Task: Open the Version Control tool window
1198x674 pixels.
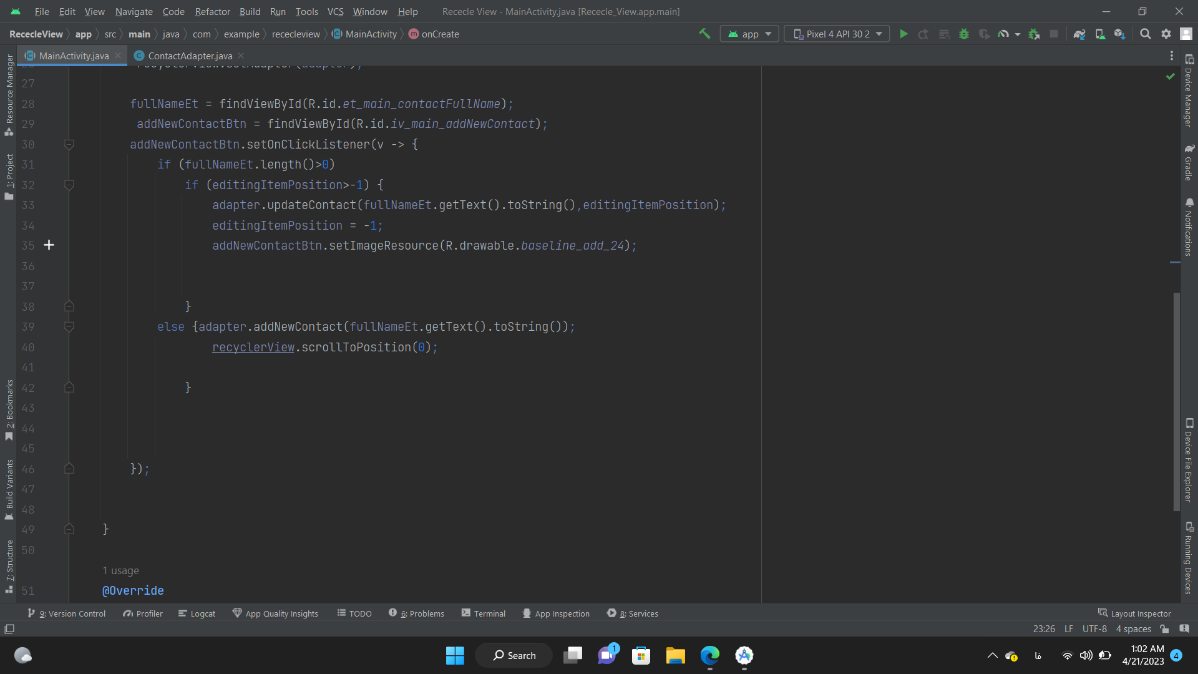Action: (x=67, y=613)
